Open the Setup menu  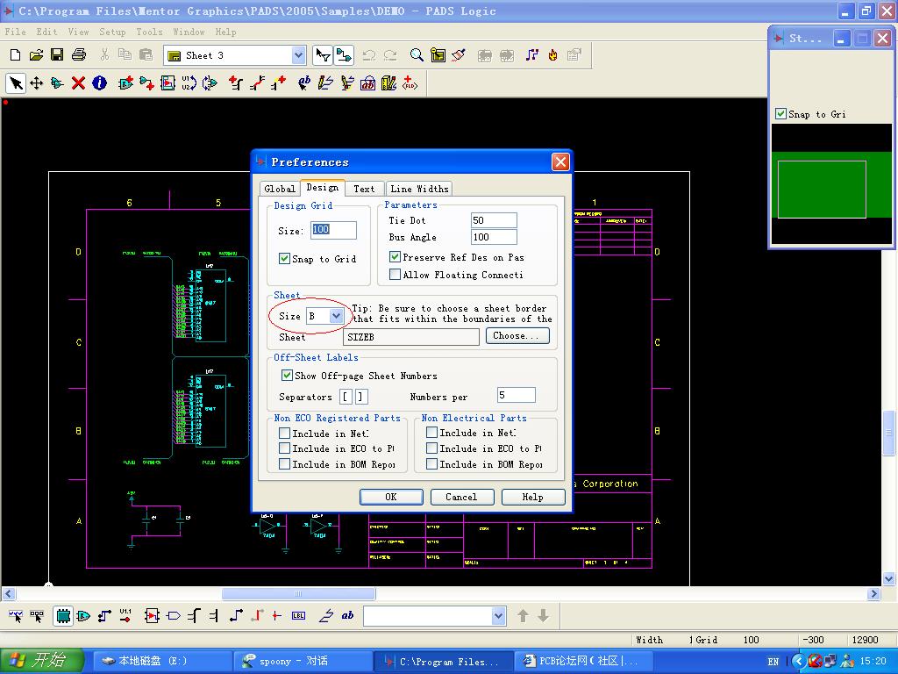tap(112, 32)
